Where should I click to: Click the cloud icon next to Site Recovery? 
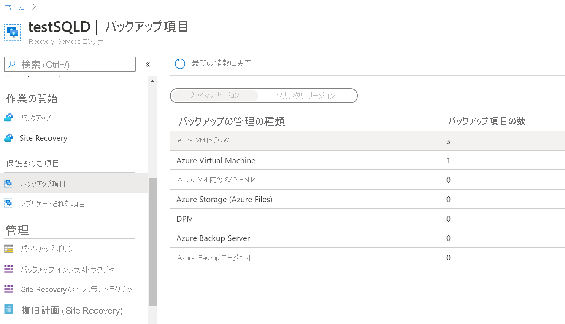(9, 138)
